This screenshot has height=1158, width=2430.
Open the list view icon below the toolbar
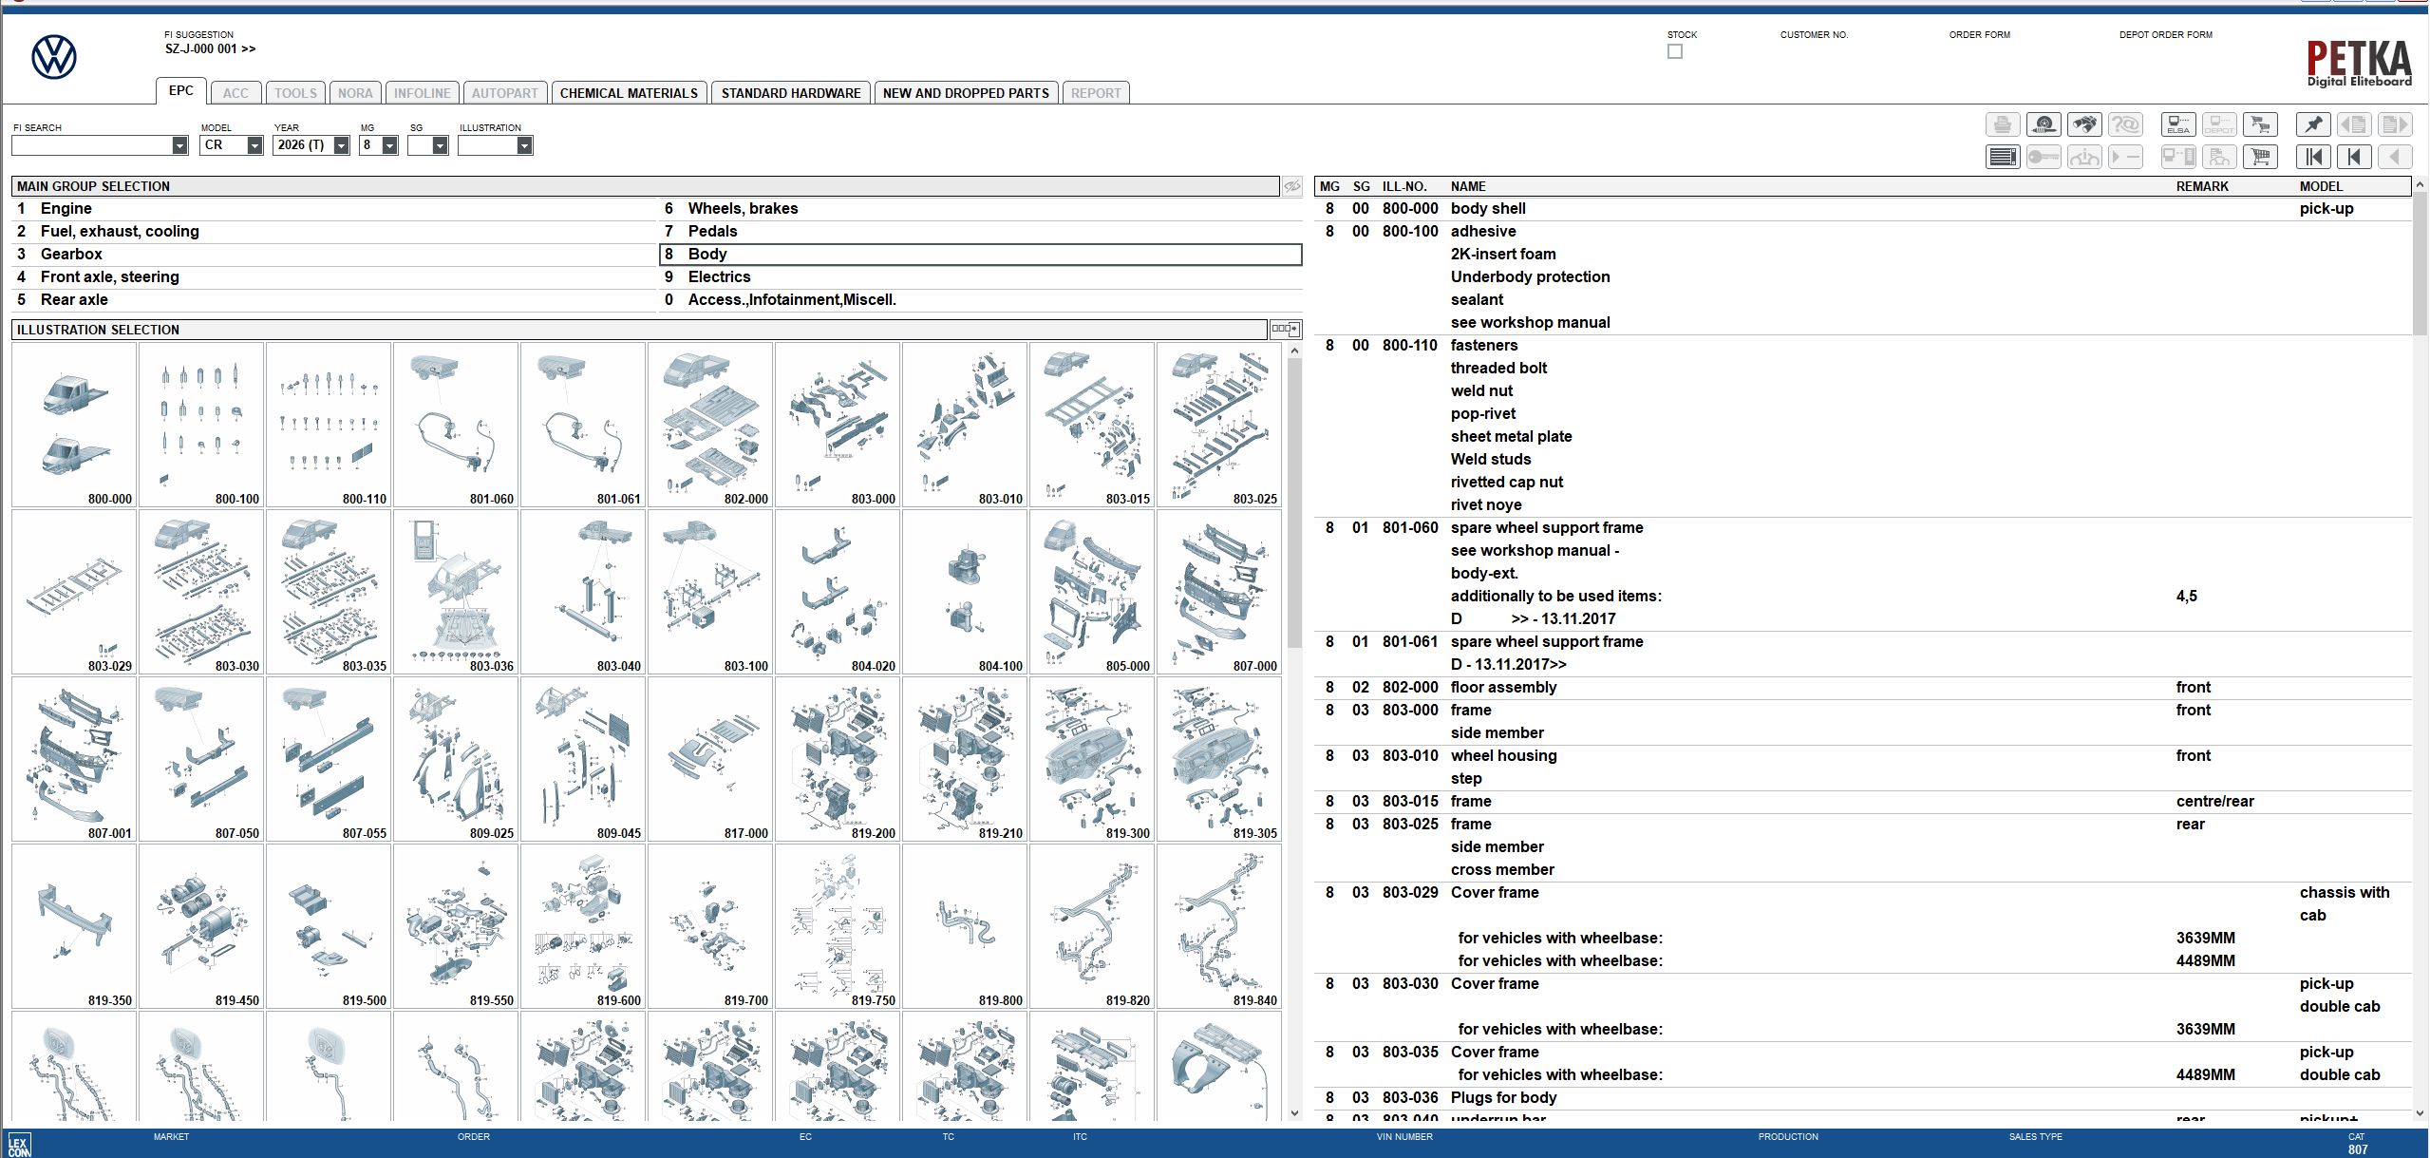pyautogui.click(x=2004, y=156)
